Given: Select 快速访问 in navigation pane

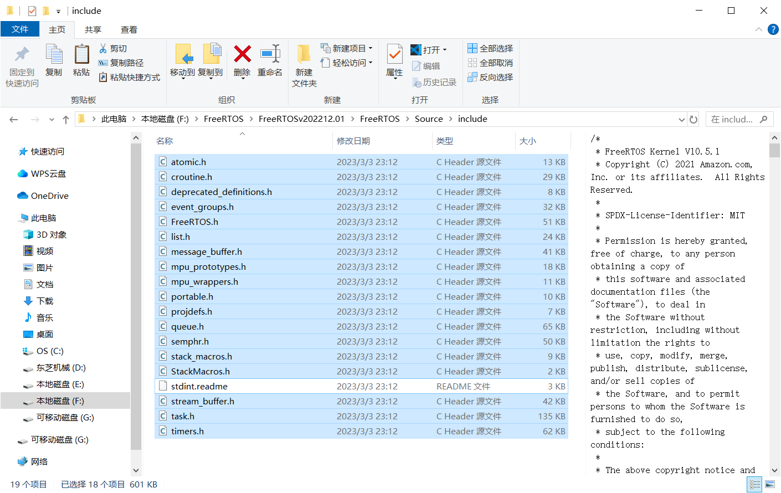Looking at the screenshot, I should click(x=48, y=152).
